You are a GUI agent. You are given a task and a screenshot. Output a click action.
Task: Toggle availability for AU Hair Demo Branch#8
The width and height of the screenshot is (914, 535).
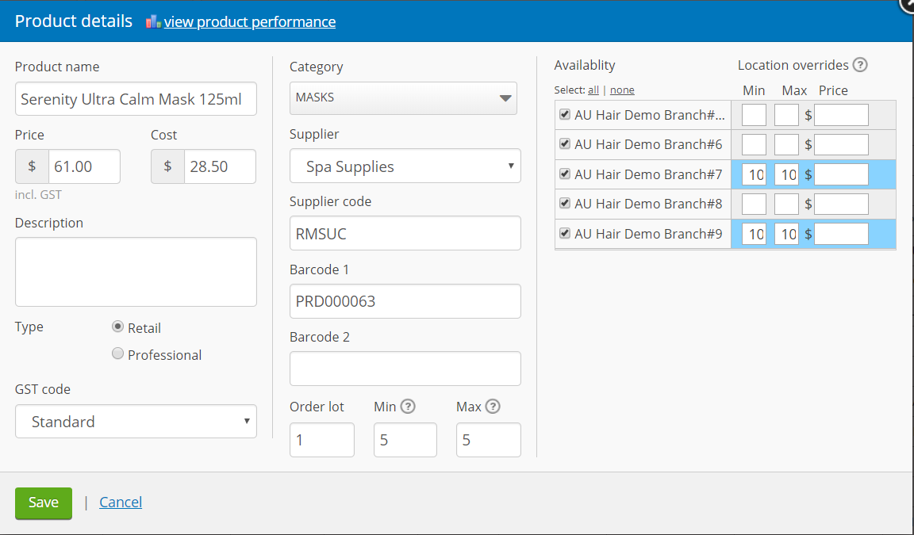pos(564,203)
